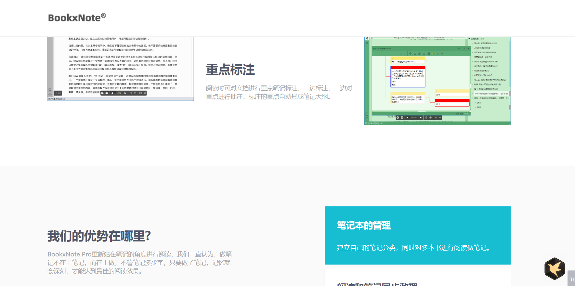The width and height of the screenshot is (575, 286).
Task: Click the golden hummingbird hexagon icon
Action: [x=555, y=268]
